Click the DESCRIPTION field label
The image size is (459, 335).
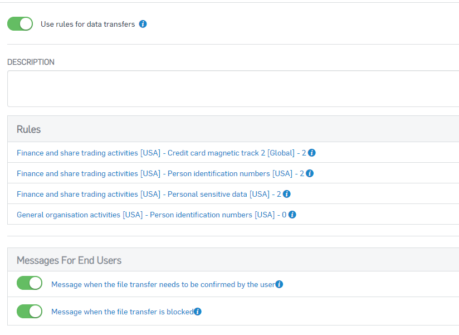[x=31, y=62]
